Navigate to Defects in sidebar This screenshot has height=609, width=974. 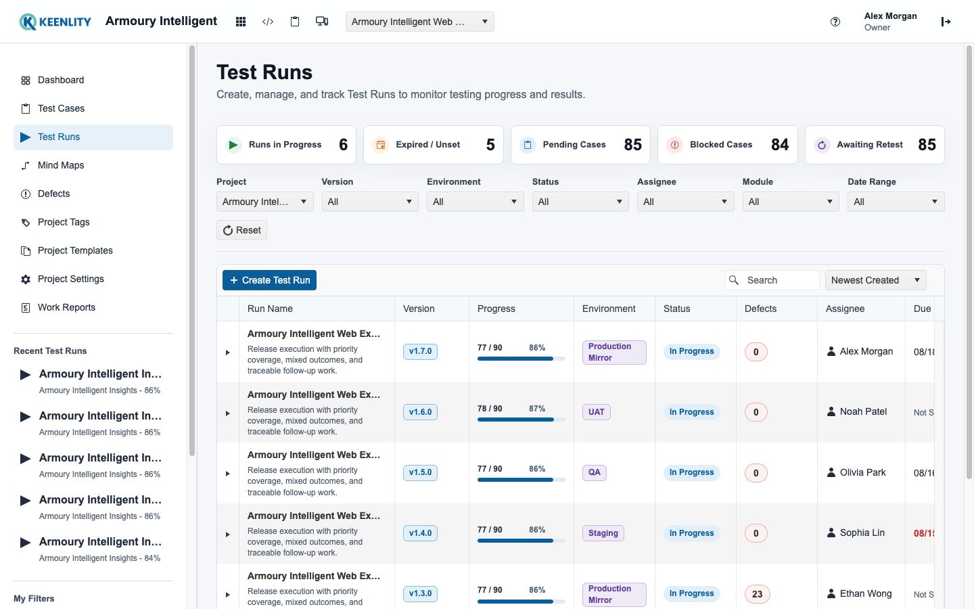(93, 194)
